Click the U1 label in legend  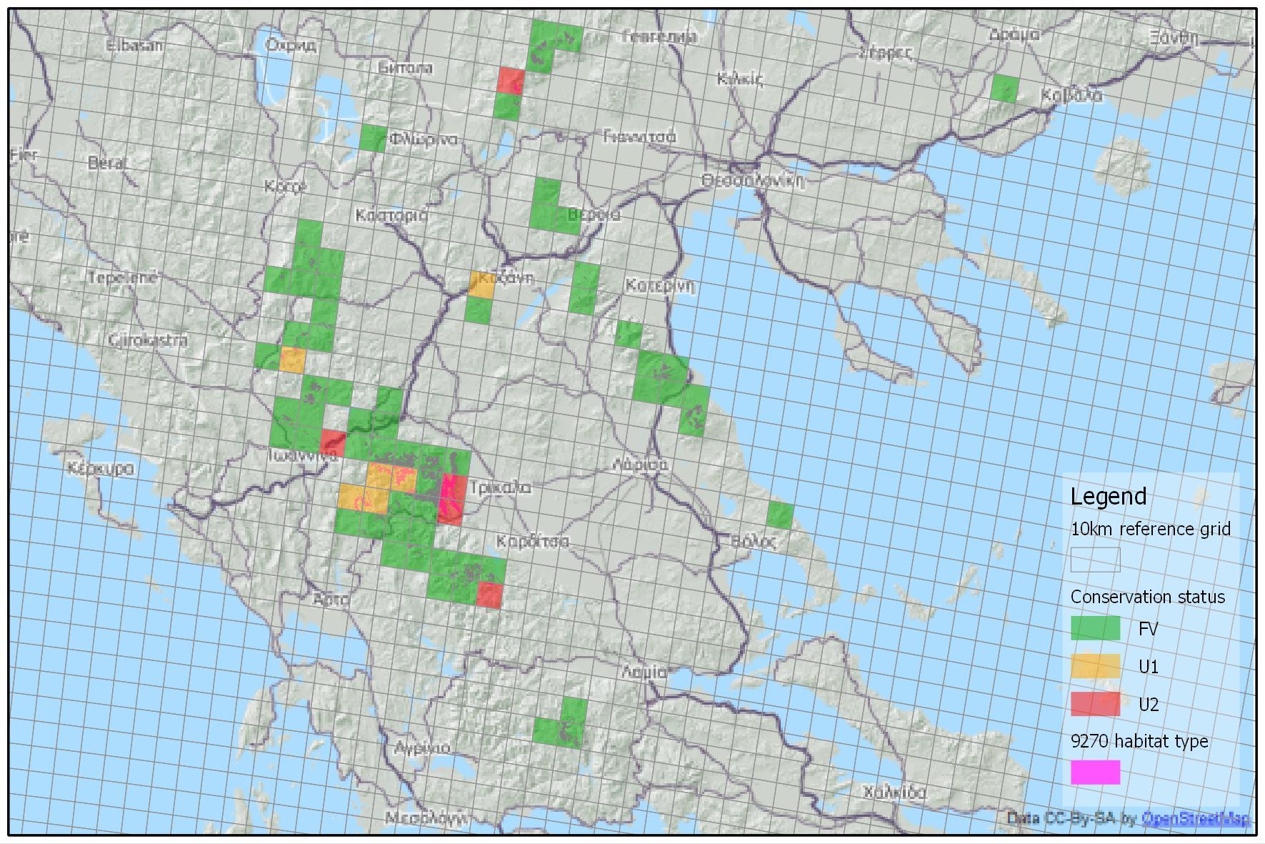pyautogui.click(x=1148, y=667)
